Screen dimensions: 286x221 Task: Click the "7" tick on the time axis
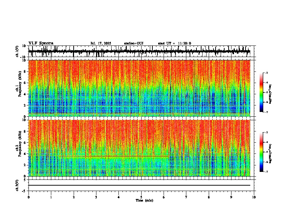(x=186, y=197)
